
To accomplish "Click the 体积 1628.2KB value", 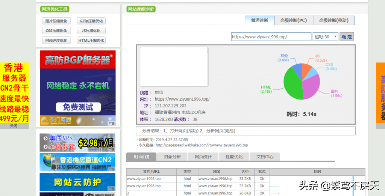I will click(164, 119).
